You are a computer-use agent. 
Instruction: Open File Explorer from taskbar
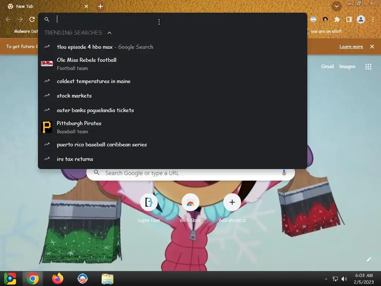click(108, 279)
